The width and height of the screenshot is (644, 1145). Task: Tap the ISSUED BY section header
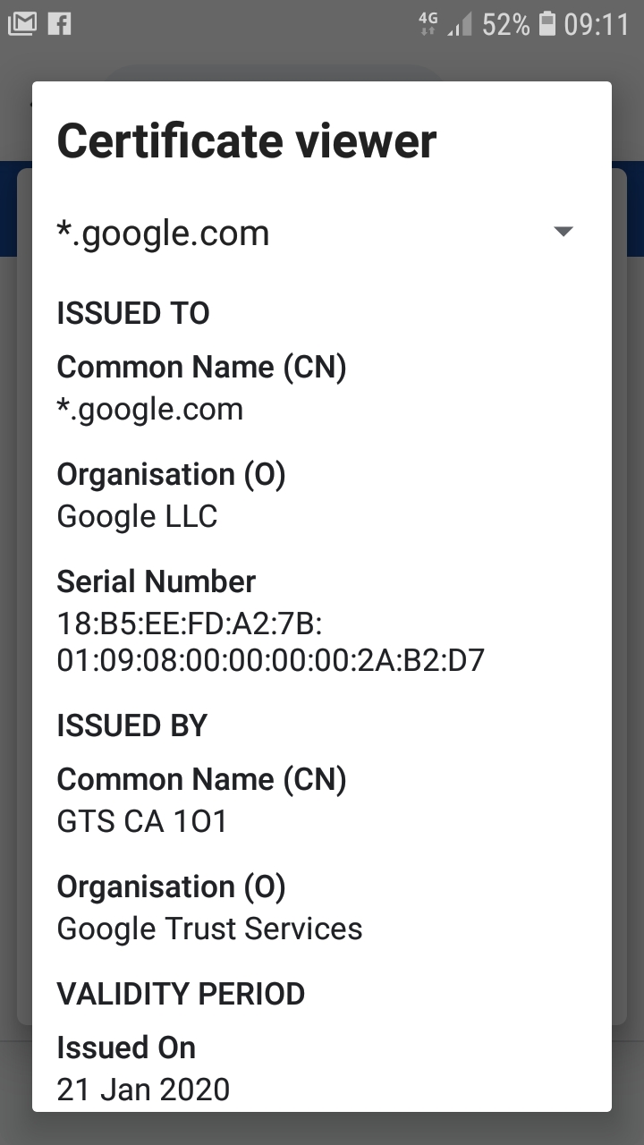[132, 725]
